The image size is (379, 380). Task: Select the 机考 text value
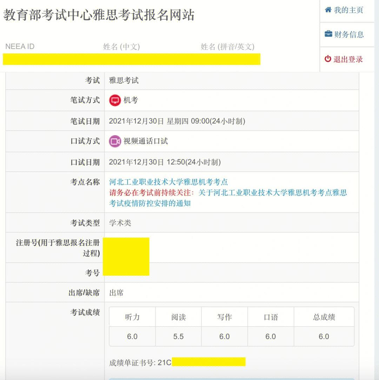[x=131, y=100]
